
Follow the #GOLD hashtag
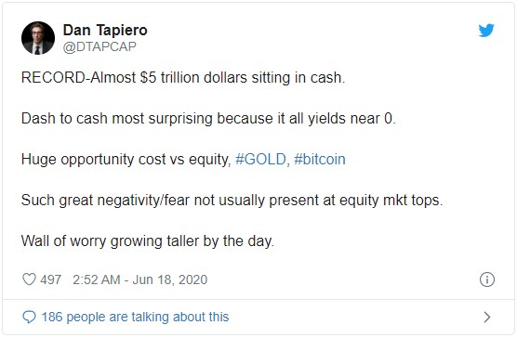tap(262, 160)
